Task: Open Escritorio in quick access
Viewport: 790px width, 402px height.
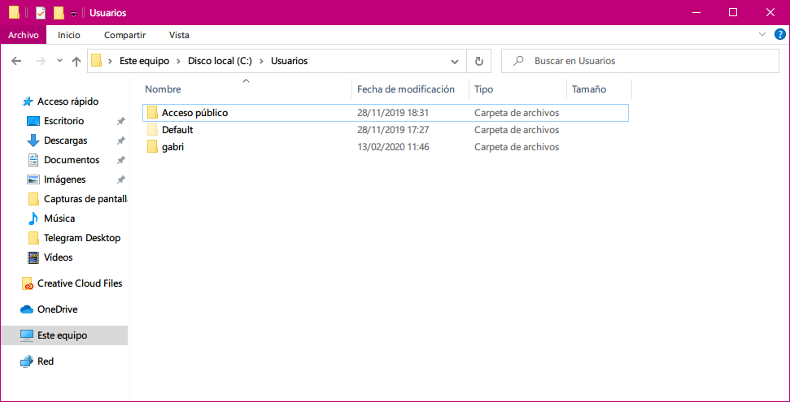Action: pyautogui.click(x=63, y=121)
